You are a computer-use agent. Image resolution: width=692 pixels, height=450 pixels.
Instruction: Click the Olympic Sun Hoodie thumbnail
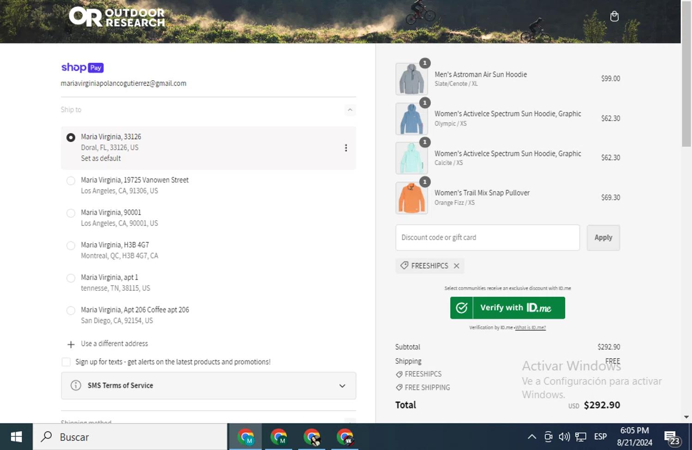[412, 119]
